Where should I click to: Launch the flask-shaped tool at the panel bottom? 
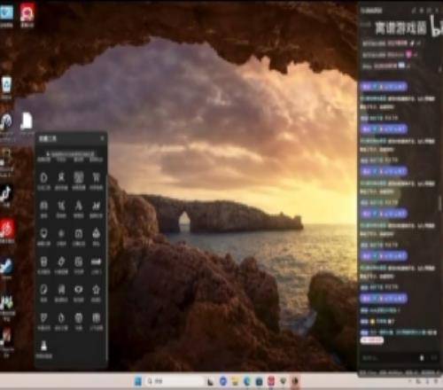pyautogui.click(x=44, y=346)
